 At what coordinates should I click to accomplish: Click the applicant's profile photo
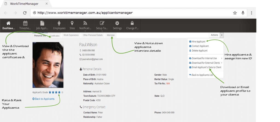tap(48, 65)
